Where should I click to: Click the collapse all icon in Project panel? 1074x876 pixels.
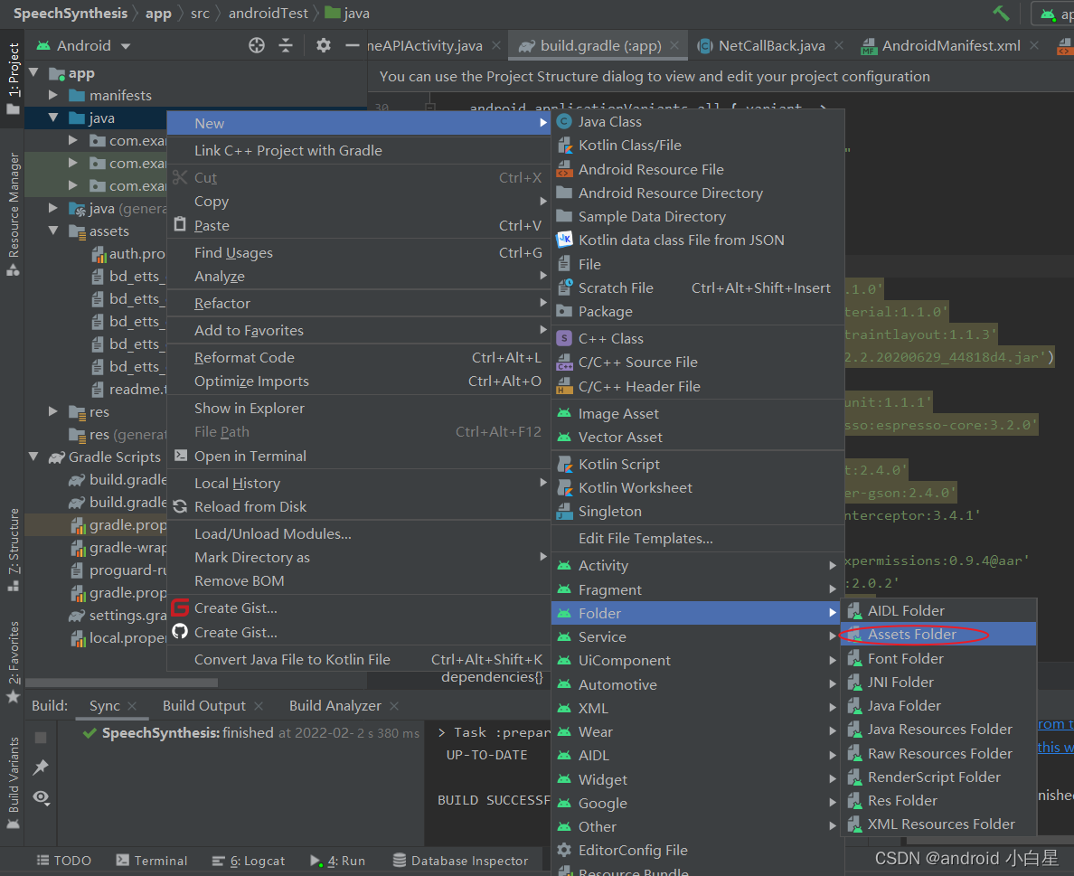pos(286,45)
